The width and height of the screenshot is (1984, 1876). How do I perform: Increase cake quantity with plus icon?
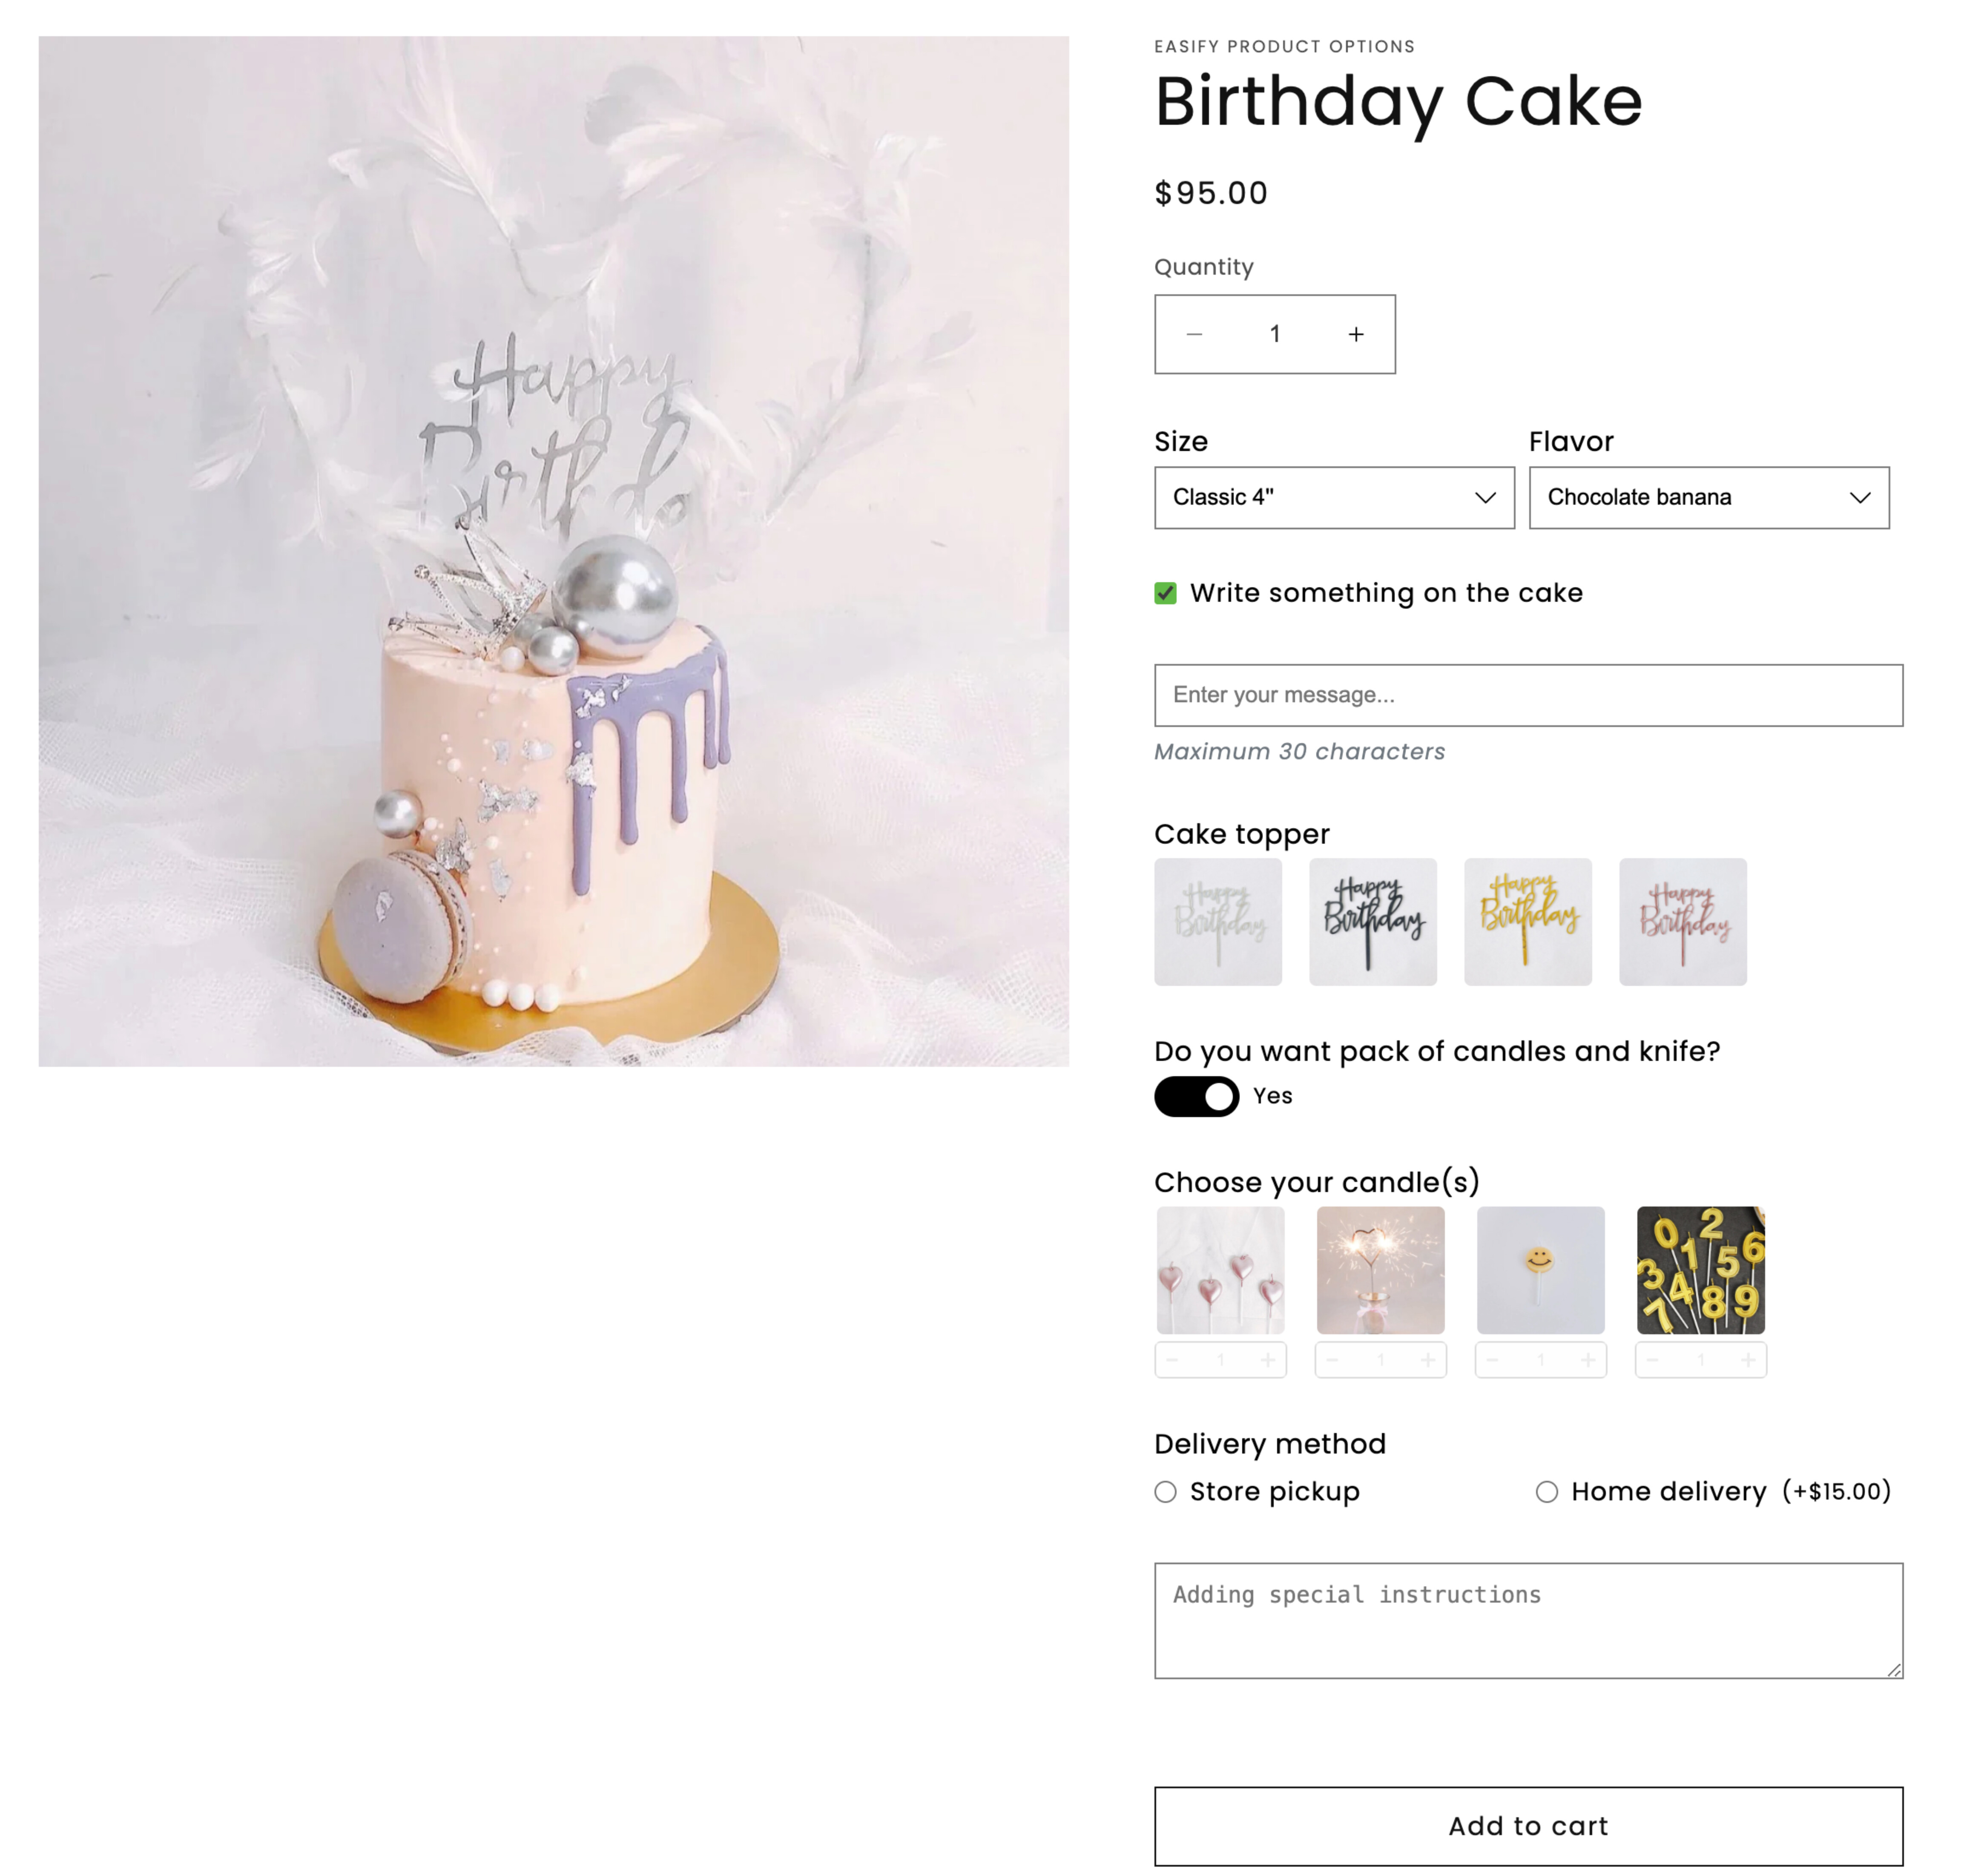pos(1355,334)
